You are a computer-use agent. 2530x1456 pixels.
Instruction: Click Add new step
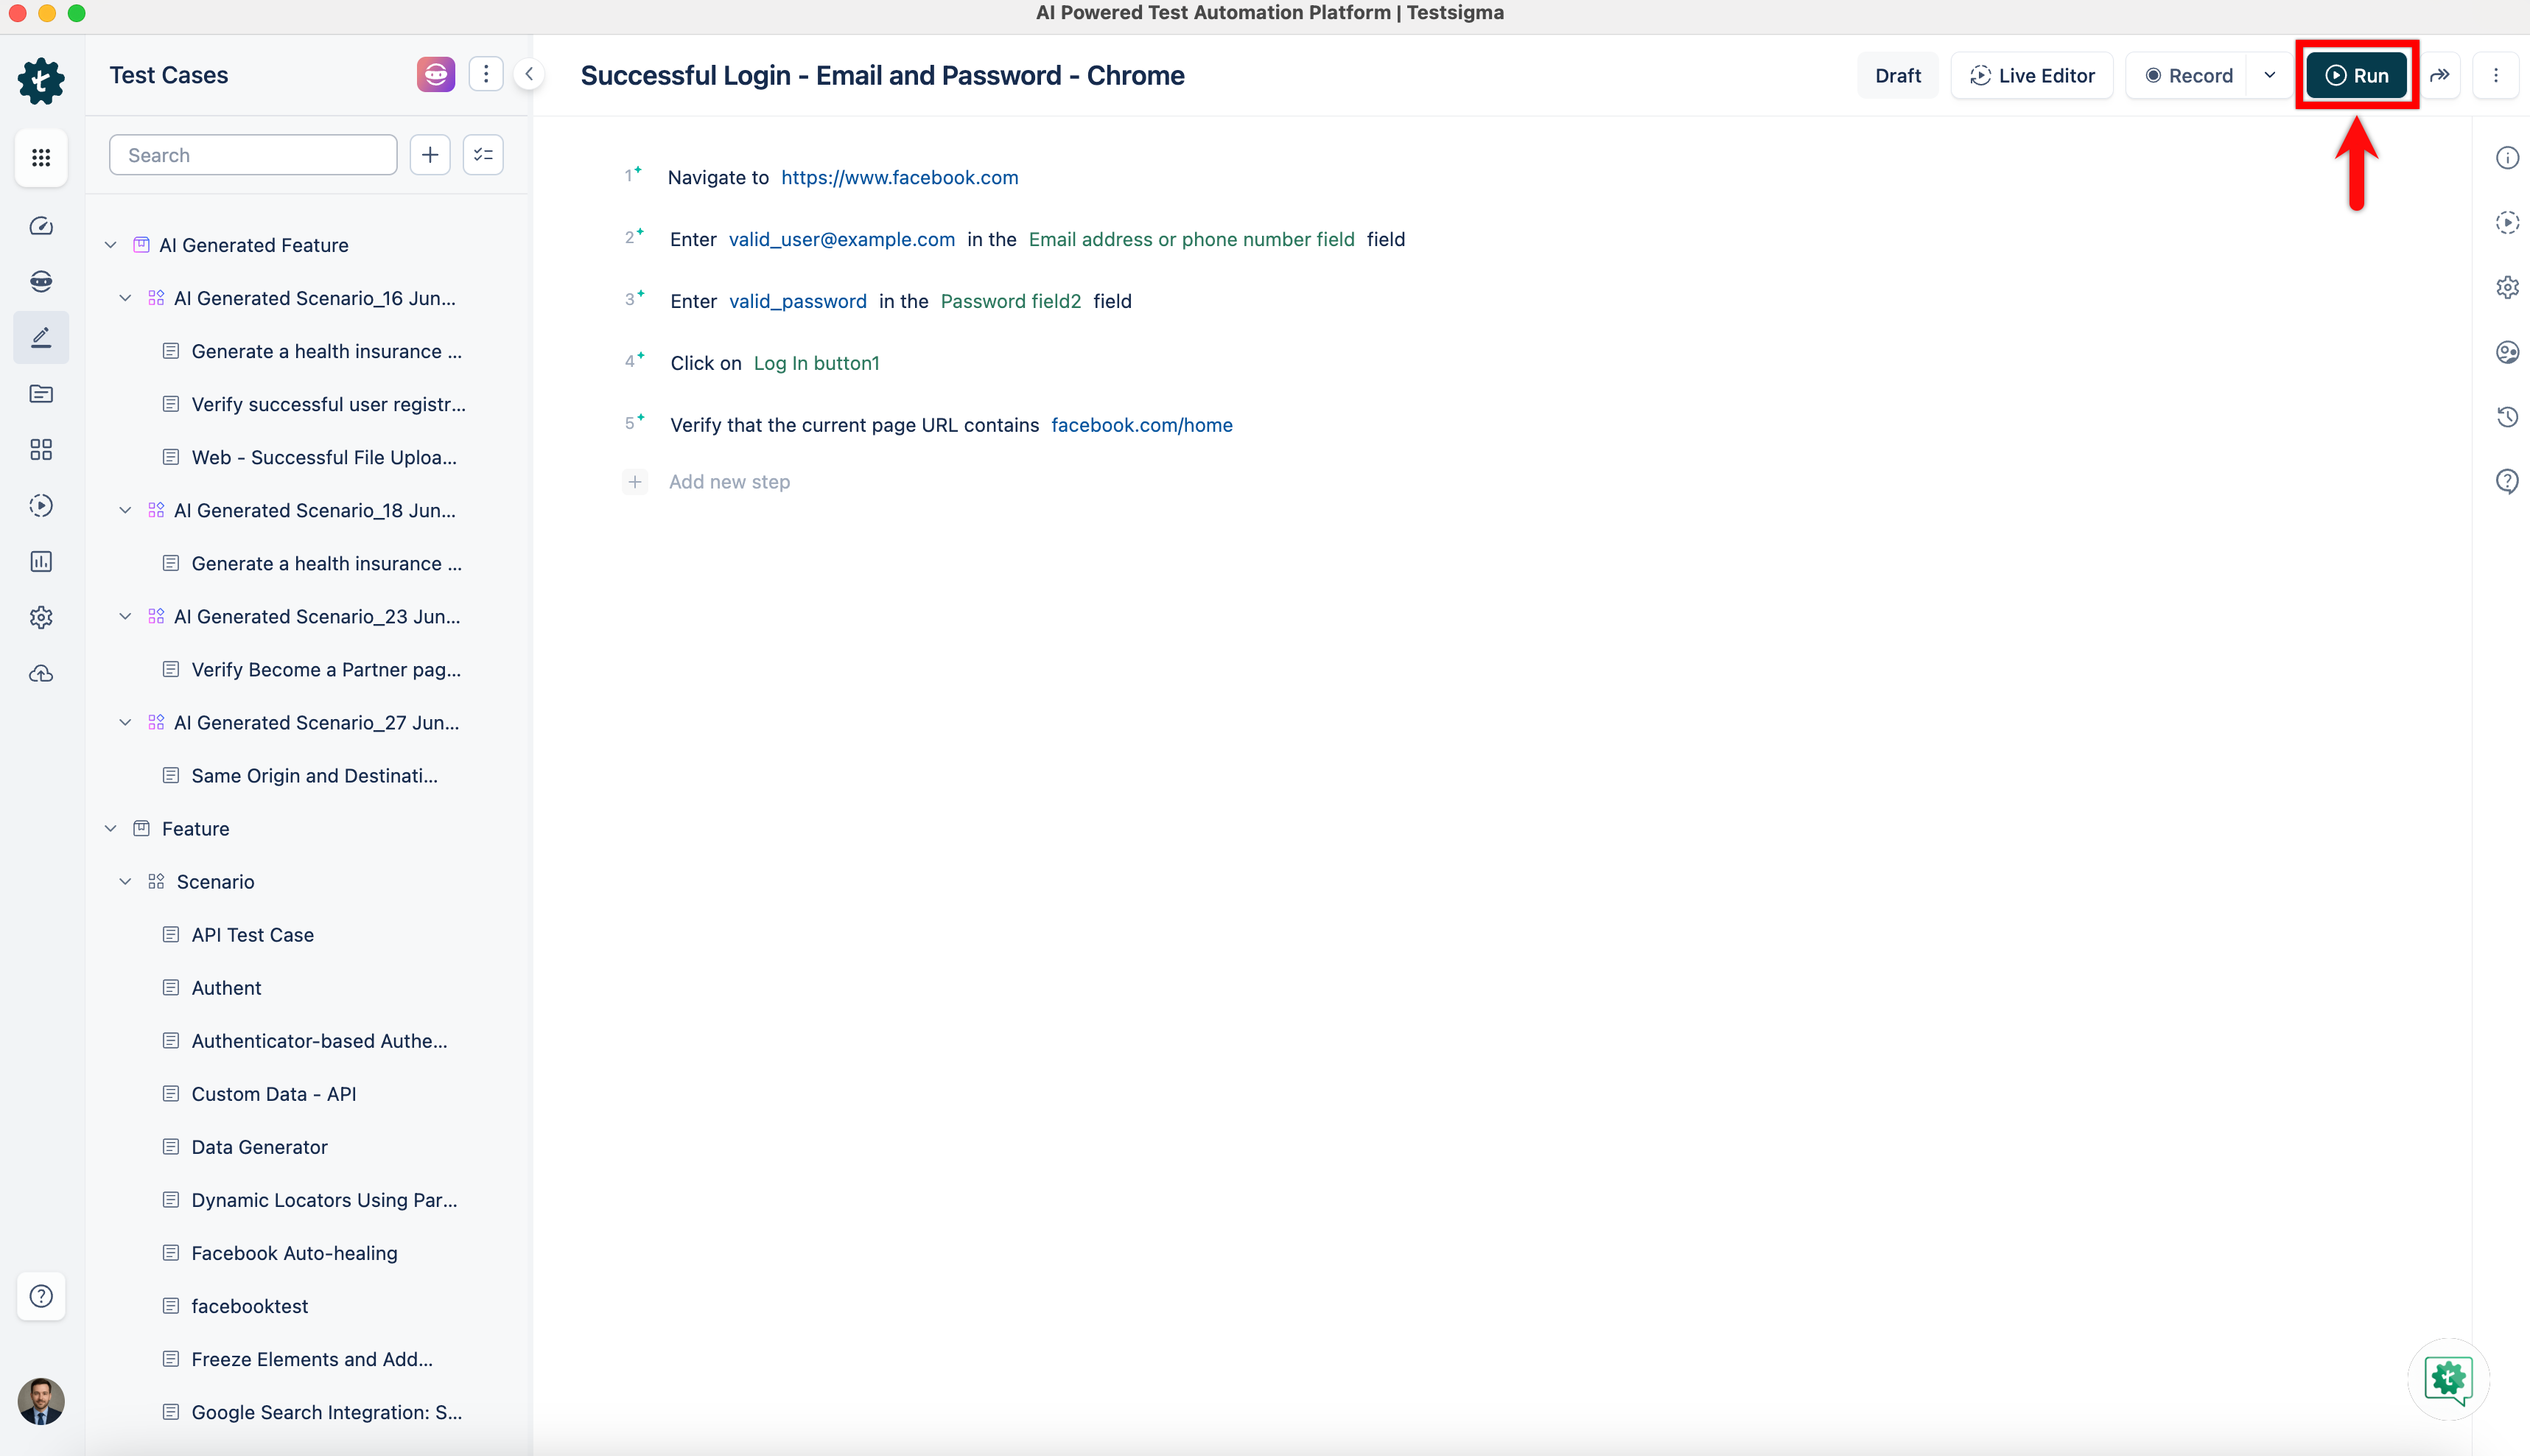point(729,482)
